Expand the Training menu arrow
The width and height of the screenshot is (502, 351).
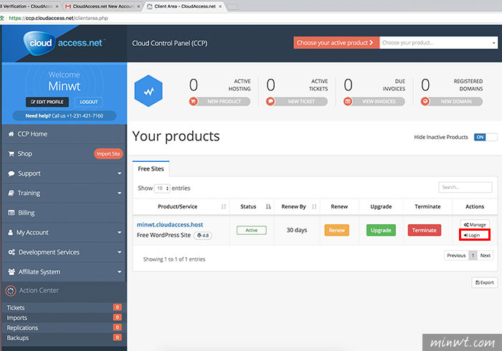(120, 193)
